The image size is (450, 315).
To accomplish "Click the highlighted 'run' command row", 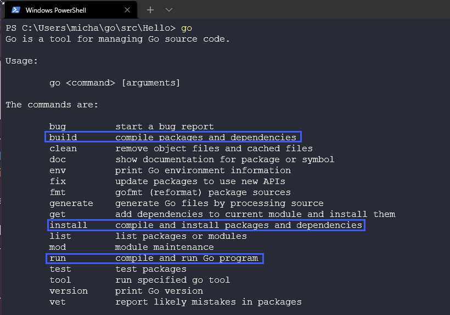I will pos(154,258).
